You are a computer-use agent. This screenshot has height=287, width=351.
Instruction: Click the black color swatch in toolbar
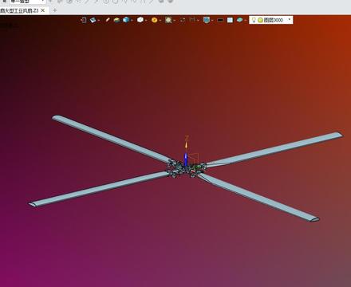point(220,20)
